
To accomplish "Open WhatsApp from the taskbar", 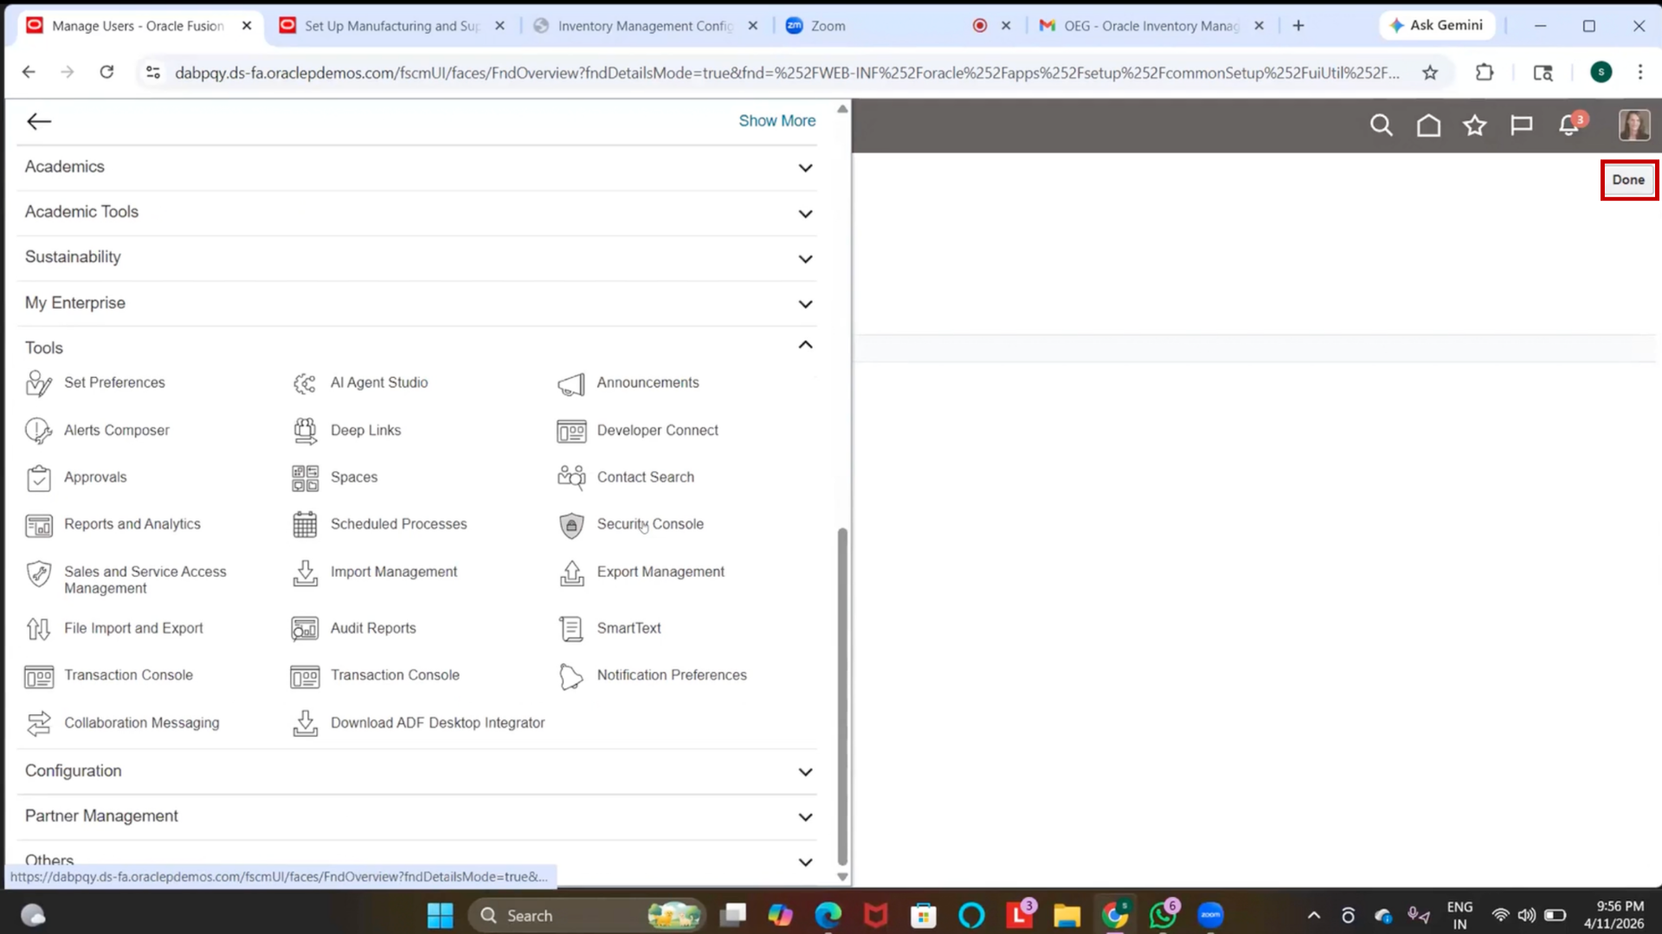I will pyautogui.click(x=1163, y=914).
